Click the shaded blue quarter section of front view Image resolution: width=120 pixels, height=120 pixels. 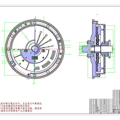(28, 56)
